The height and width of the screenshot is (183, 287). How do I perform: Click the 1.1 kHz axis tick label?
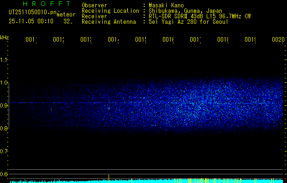click(x=4, y=59)
